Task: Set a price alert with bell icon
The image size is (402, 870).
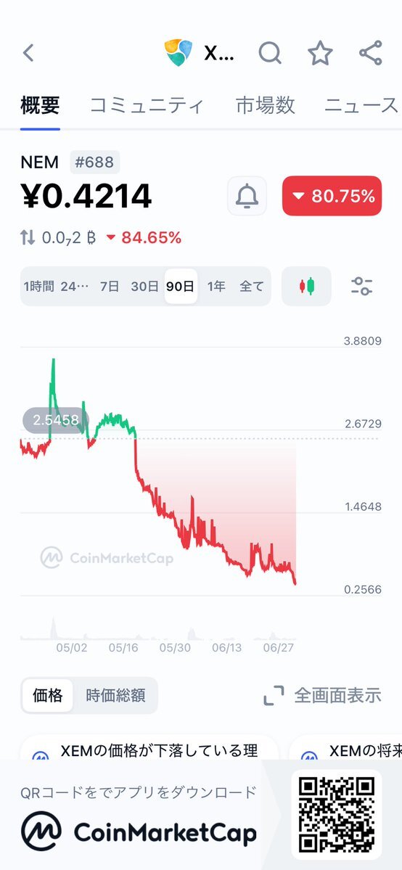Action: click(247, 196)
